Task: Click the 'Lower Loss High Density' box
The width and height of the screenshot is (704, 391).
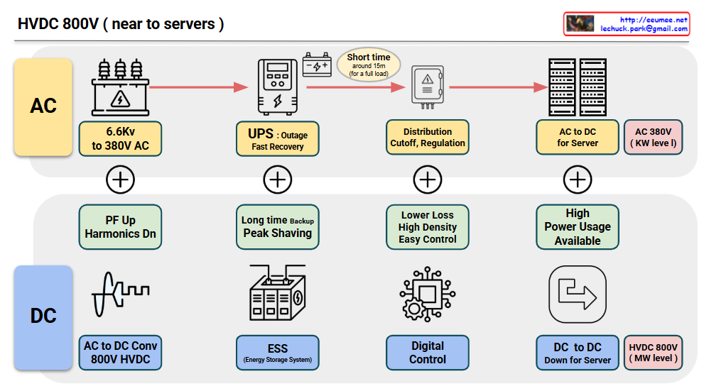Action: [x=428, y=227]
